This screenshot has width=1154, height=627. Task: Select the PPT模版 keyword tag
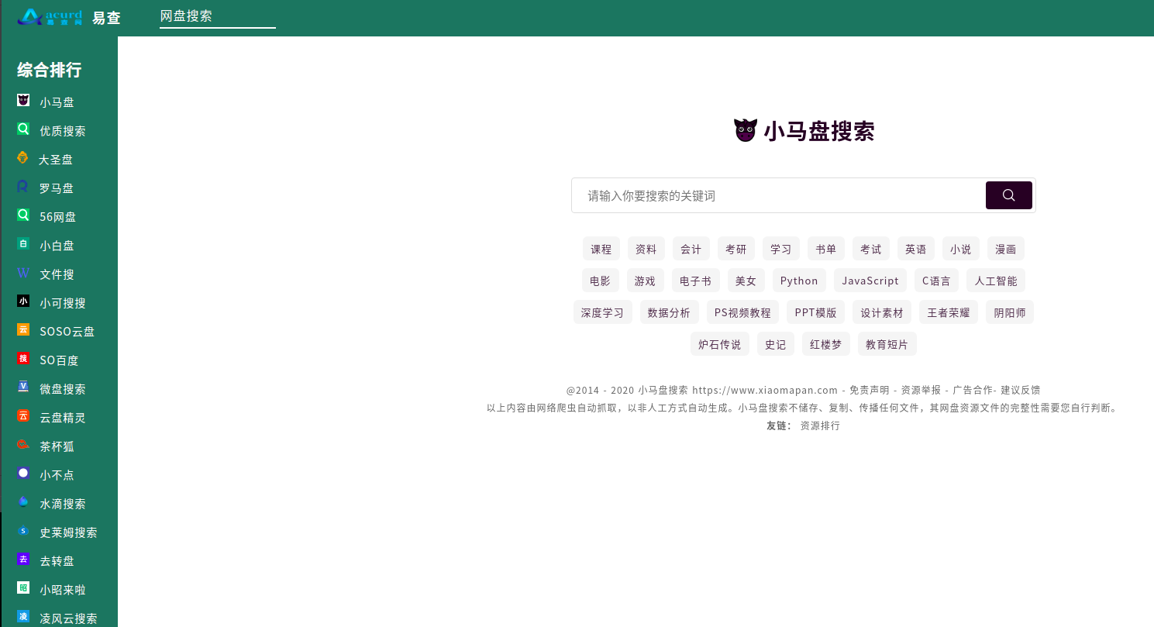(x=815, y=312)
